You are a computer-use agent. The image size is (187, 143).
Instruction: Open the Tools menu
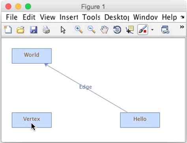coord(91,17)
